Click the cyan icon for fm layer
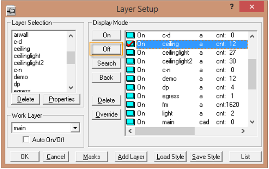 (130, 105)
